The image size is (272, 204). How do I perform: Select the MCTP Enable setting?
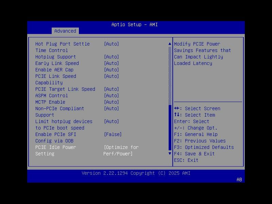pyautogui.click(x=50, y=102)
